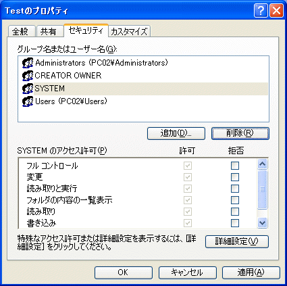Click the help question mark icon
The width and height of the screenshot is (287, 286).
(261, 10)
